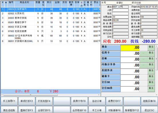The height and width of the screenshot is (113, 158).
Task: Click 备注 button in the 交行95券 row
Action: (151, 89)
